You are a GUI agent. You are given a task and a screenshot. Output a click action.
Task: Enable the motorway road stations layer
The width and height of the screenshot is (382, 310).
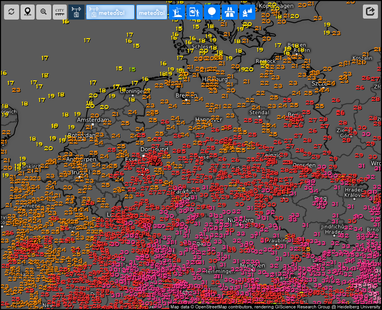click(230, 12)
